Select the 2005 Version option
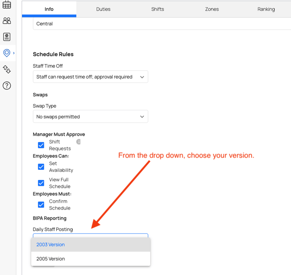This screenshot has width=291, height=275. click(x=91, y=259)
